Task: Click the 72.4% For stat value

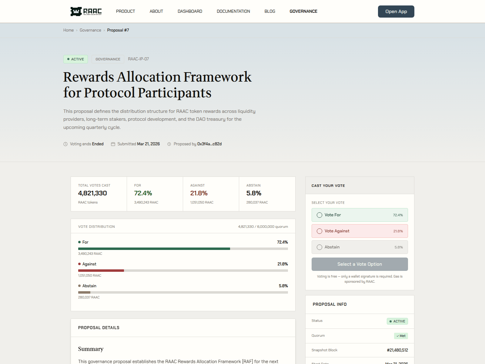Action: click(x=143, y=193)
